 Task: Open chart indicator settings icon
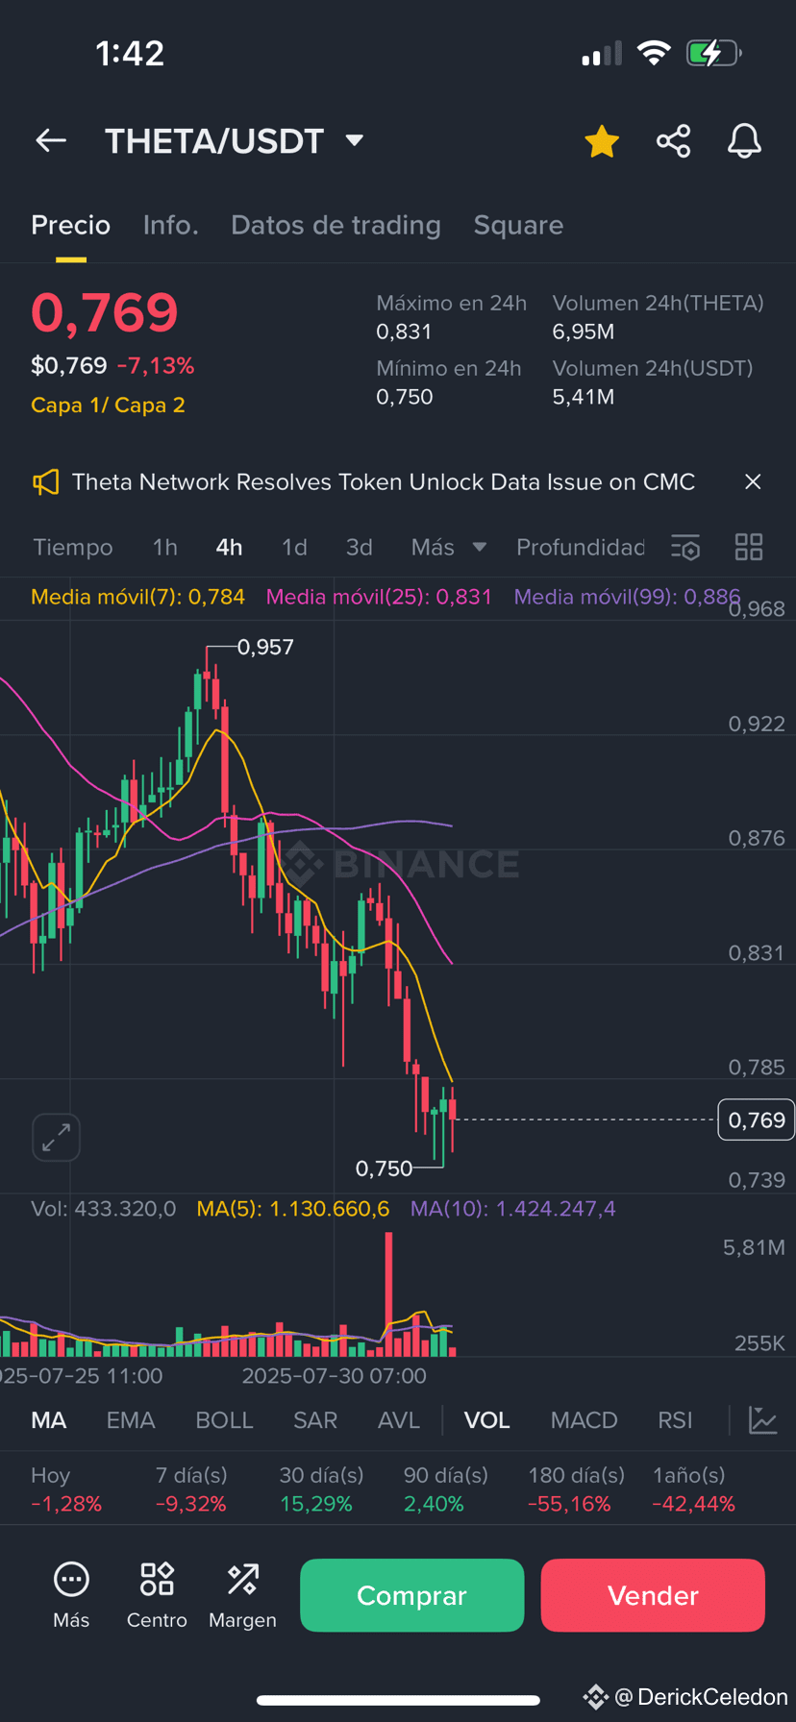point(685,548)
